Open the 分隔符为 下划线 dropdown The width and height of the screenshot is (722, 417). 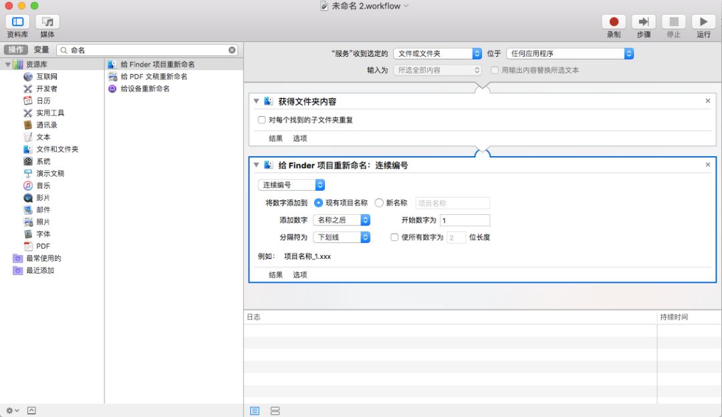(x=342, y=237)
